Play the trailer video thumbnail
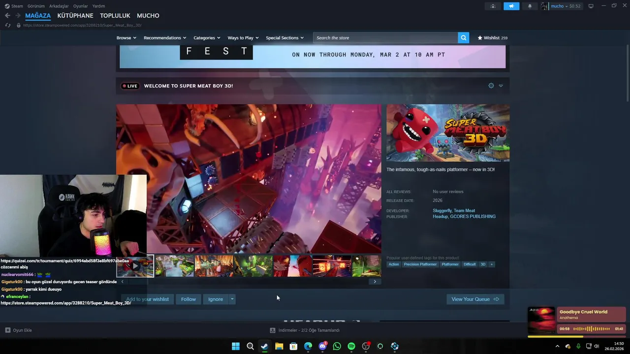The width and height of the screenshot is (630, 354). tap(135, 266)
